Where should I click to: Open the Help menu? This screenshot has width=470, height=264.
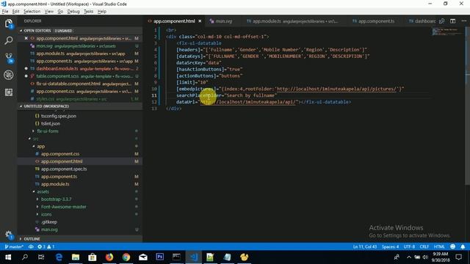(101, 12)
